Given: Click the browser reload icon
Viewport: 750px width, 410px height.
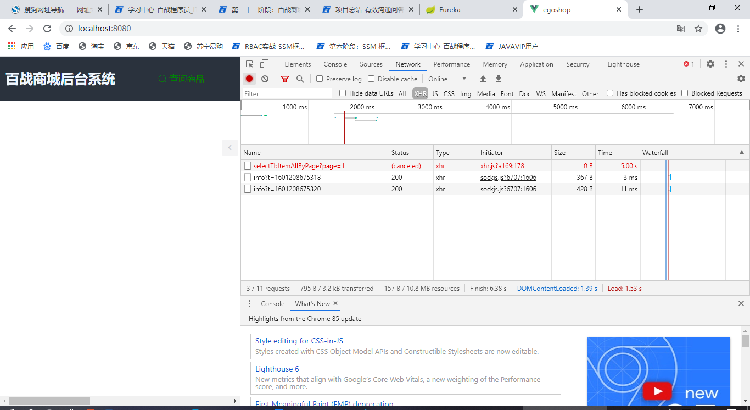Looking at the screenshot, I should 47,29.
